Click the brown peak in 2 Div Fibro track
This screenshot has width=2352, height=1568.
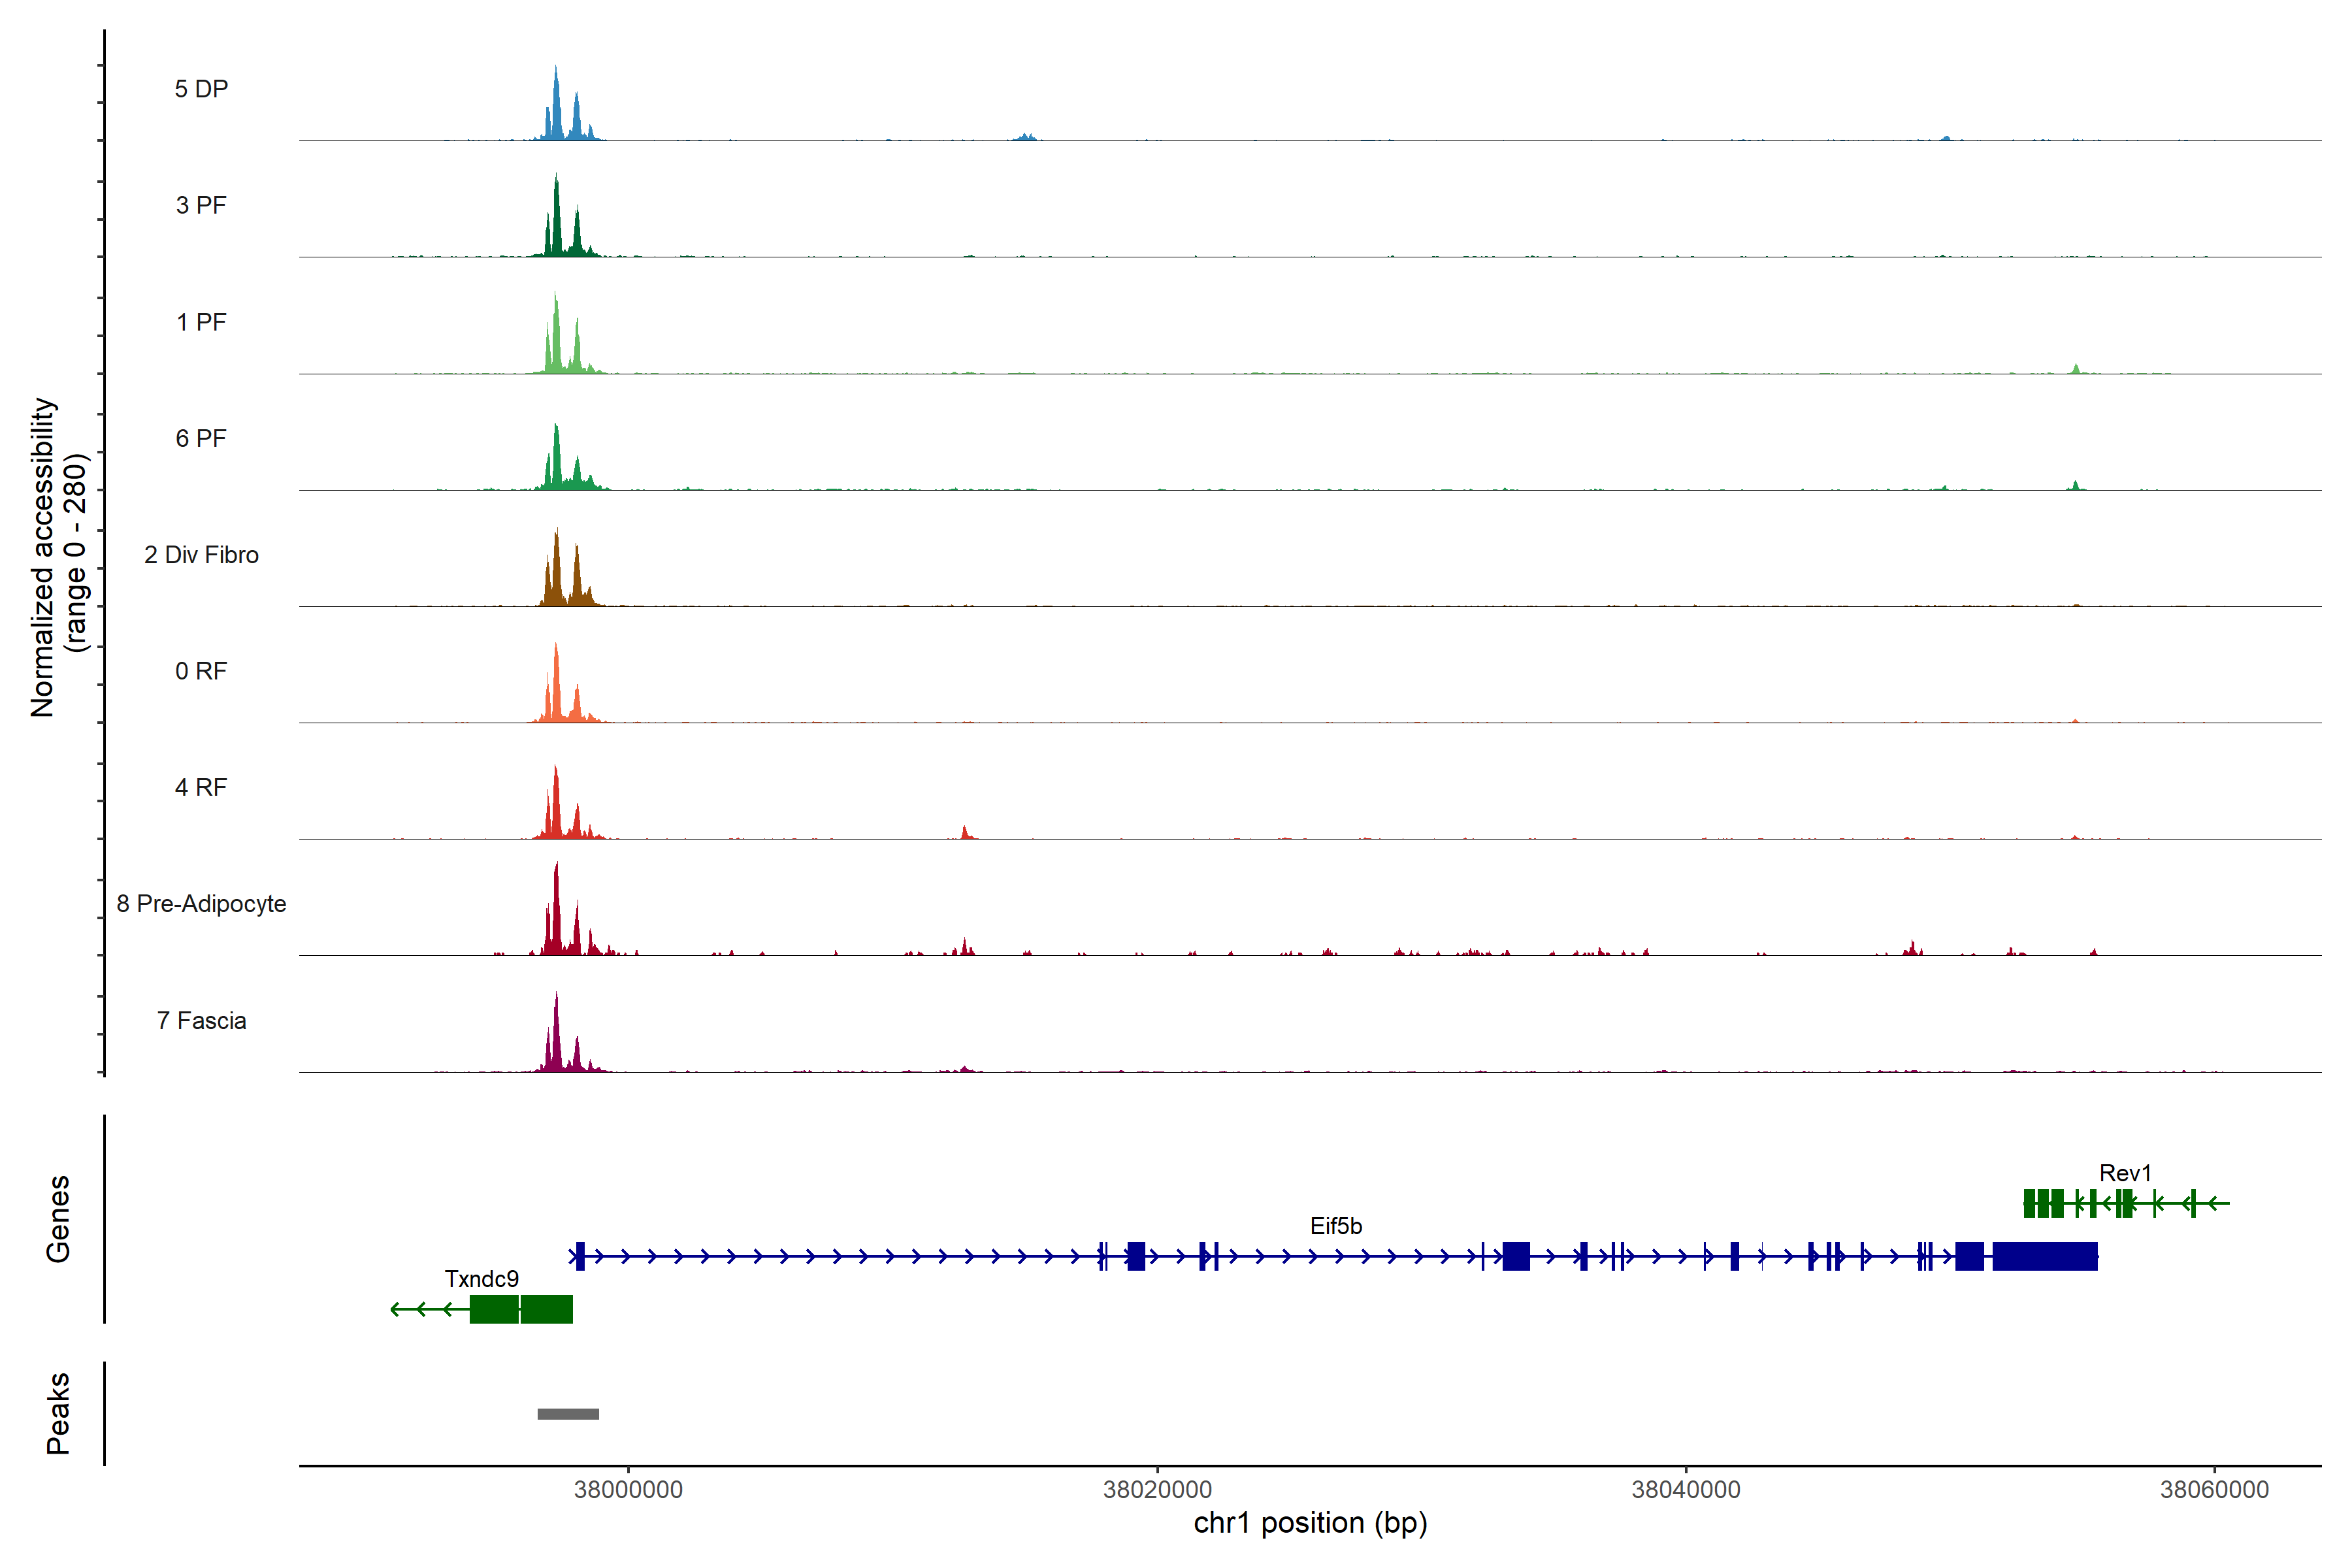point(557,572)
